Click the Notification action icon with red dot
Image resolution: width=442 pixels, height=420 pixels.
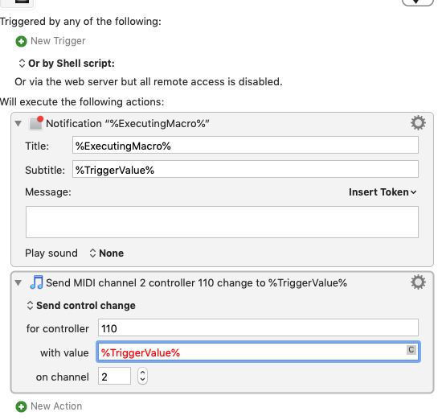click(36, 123)
